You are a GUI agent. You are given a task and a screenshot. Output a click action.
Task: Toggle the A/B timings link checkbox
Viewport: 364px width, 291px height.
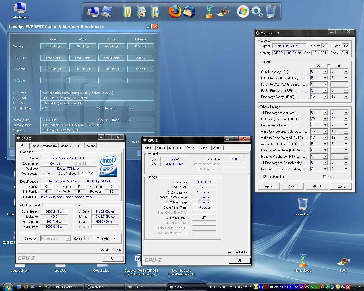coord(329,66)
